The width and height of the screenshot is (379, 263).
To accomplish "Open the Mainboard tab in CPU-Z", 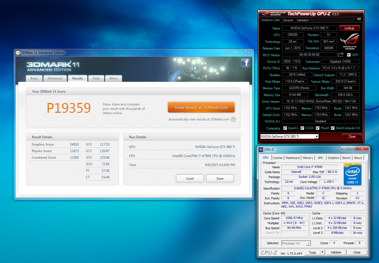I will pyautogui.click(x=292, y=158).
